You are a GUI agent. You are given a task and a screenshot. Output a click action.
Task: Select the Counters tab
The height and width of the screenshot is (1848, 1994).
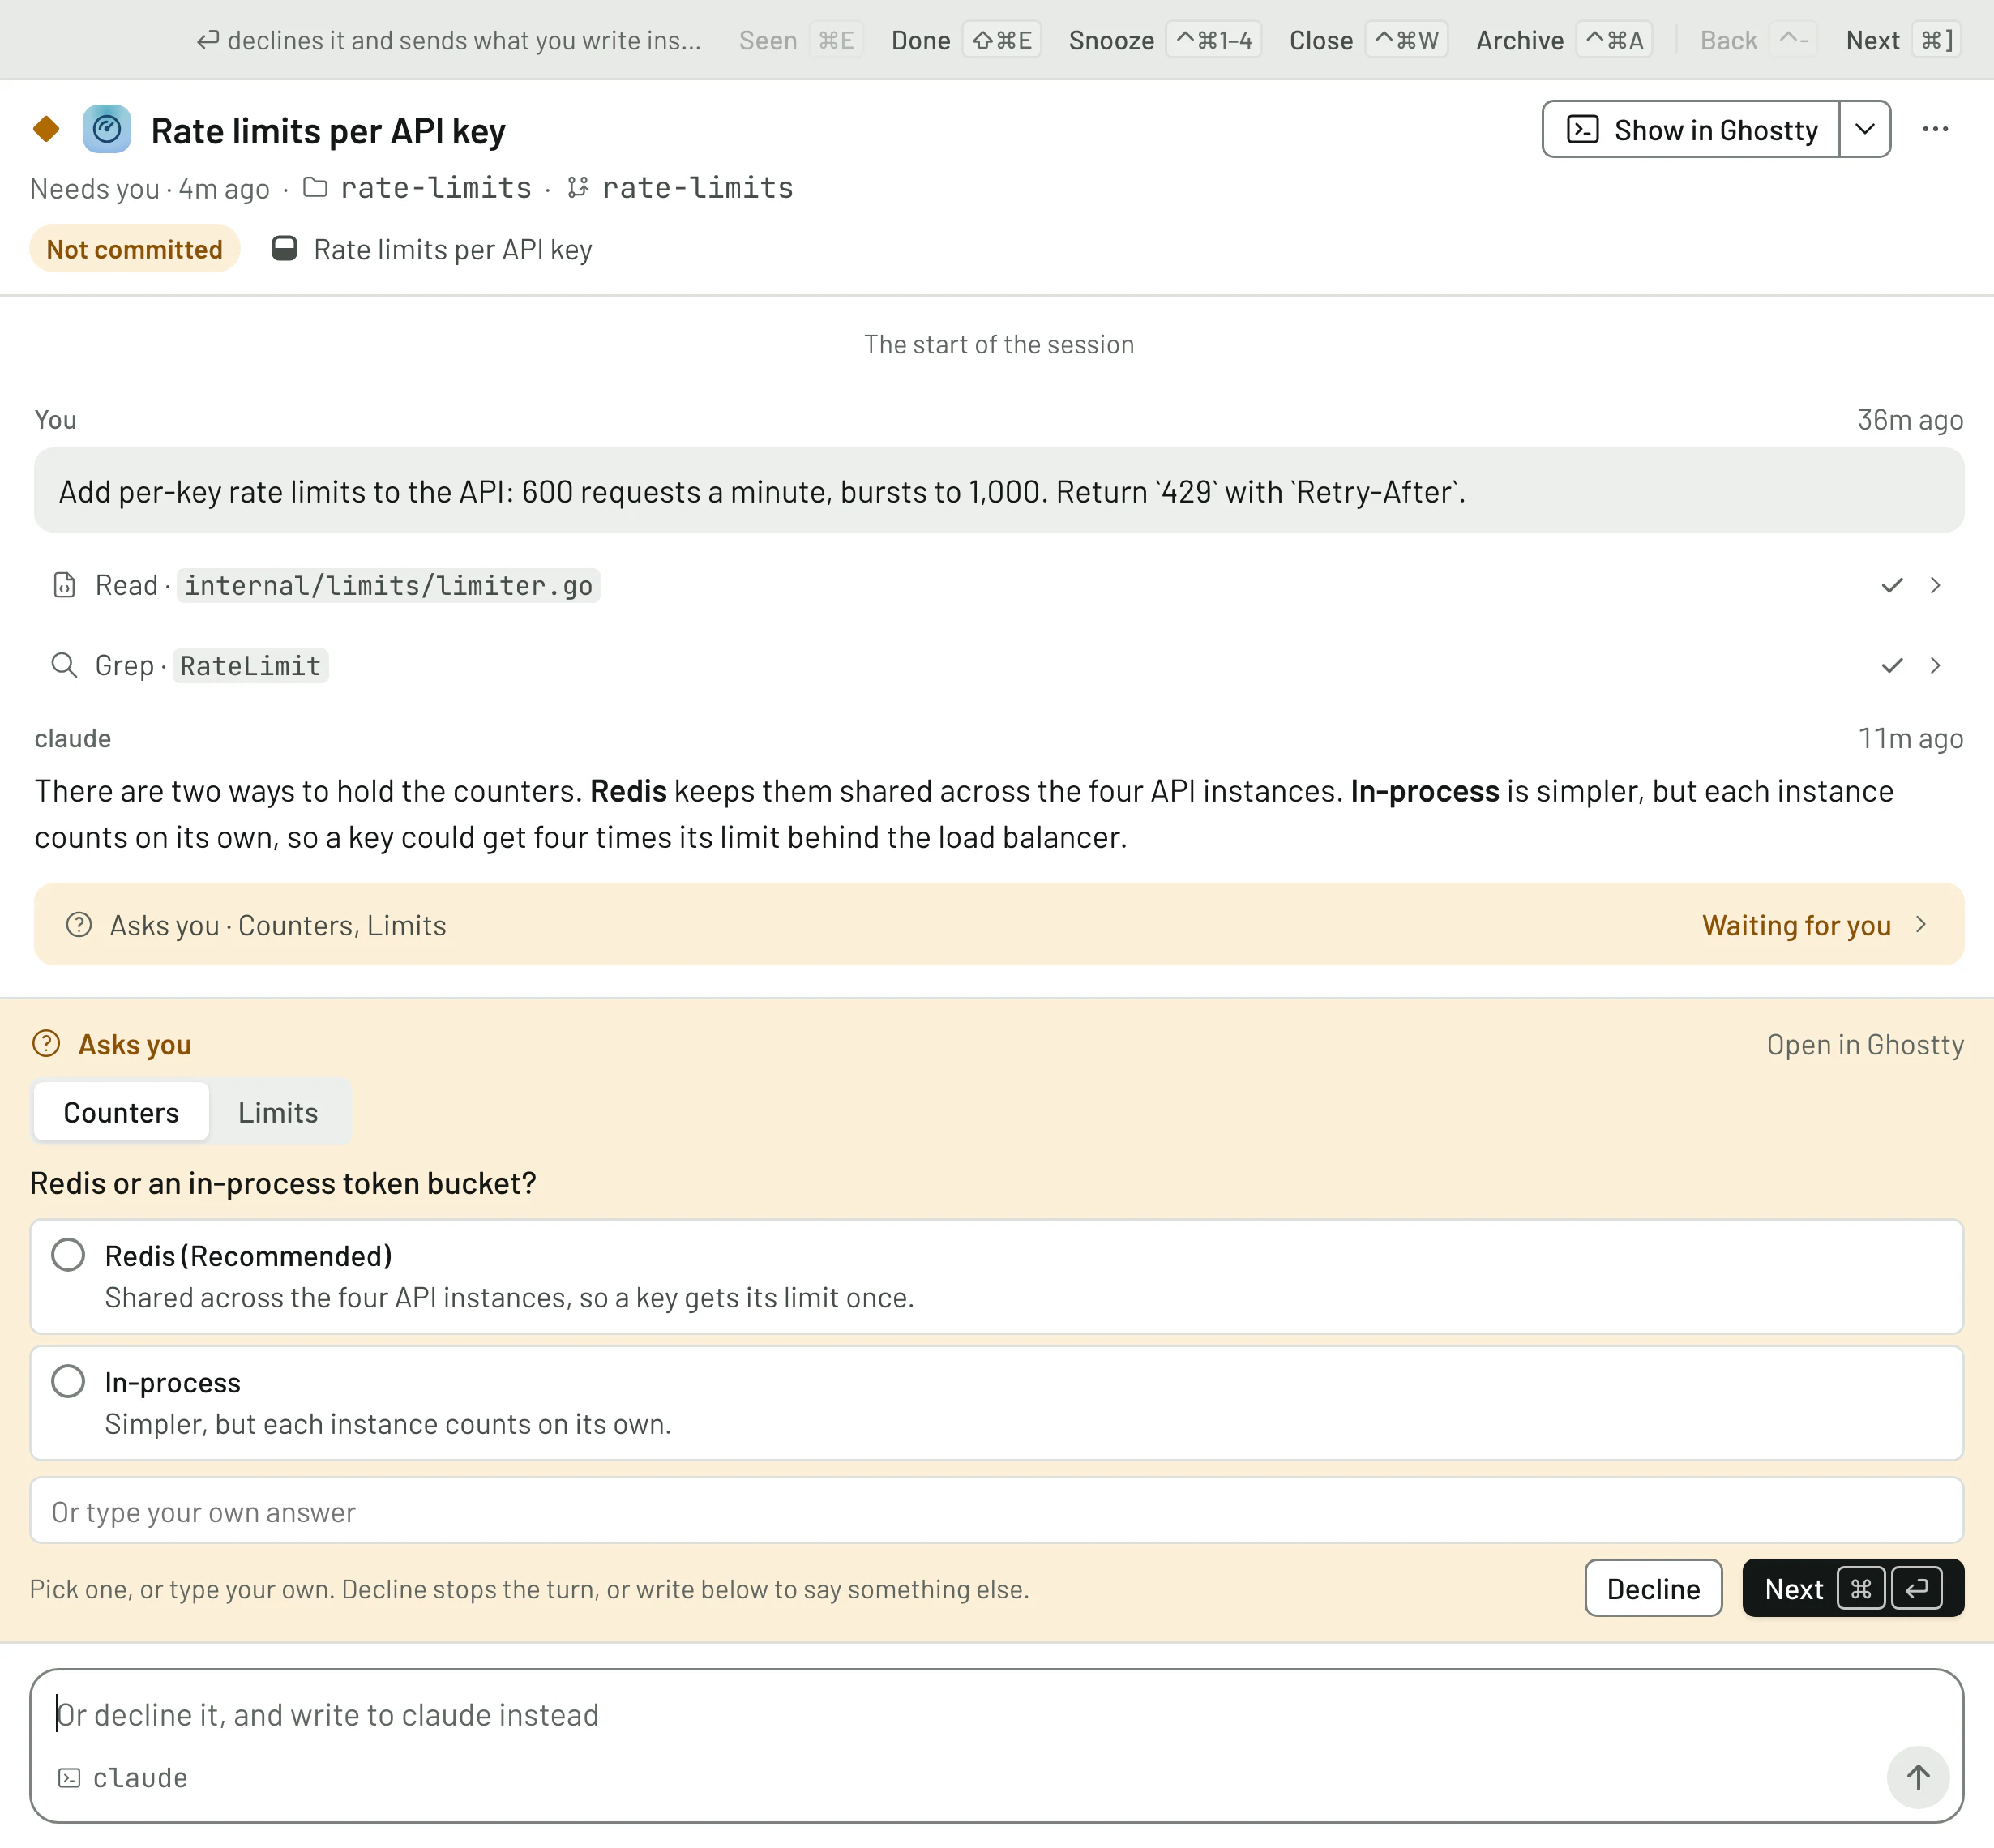tap(121, 1112)
